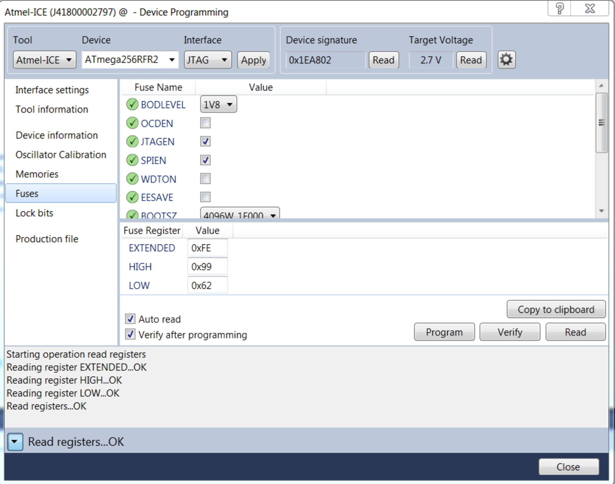Click the status bar 'Read registers...OK' text

(76, 442)
